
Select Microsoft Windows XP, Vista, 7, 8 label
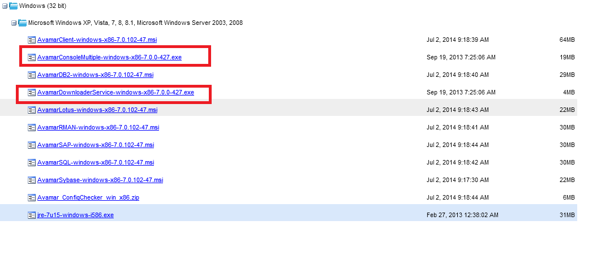tap(135, 23)
